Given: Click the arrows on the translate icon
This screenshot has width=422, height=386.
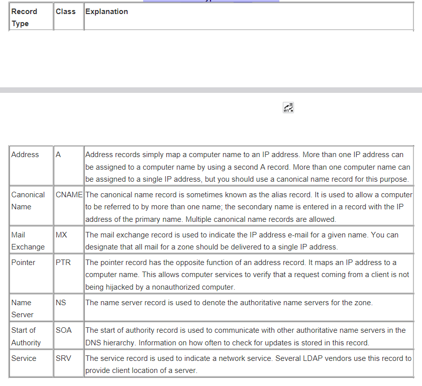Looking at the screenshot, I should point(288,105).
